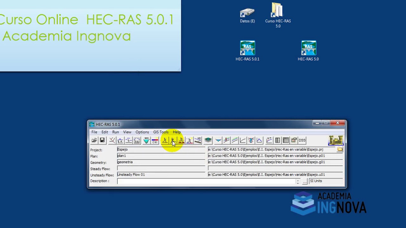Click the Espejo.p01 plan file path
406x228 pixels.
click(x=275, y=156)
